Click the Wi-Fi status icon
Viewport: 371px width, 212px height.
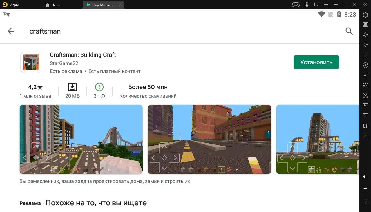pyautogui.click(x=321, y=14)
